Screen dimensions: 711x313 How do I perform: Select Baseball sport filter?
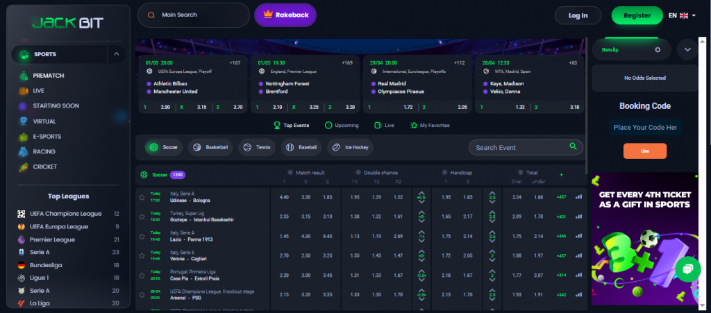tap(301, 147)
